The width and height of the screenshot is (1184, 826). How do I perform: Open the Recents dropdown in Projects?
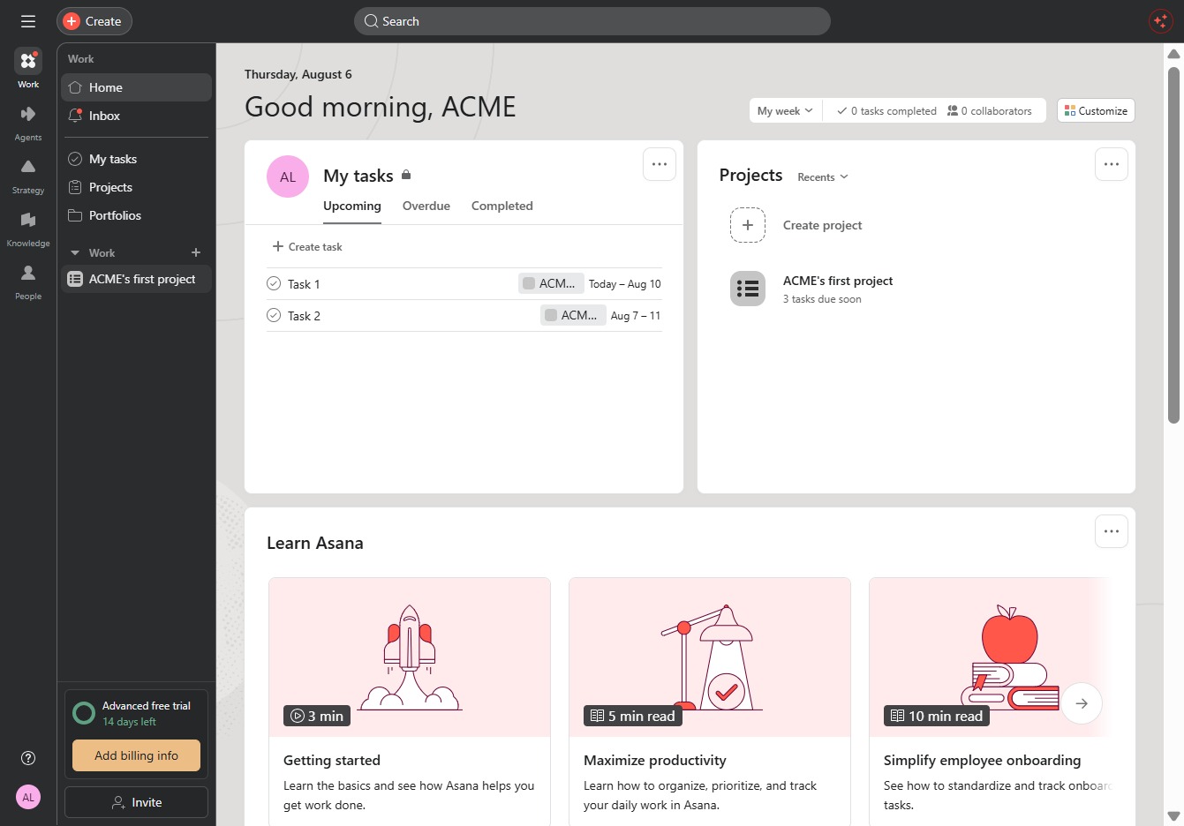click(x=823, y=176)
